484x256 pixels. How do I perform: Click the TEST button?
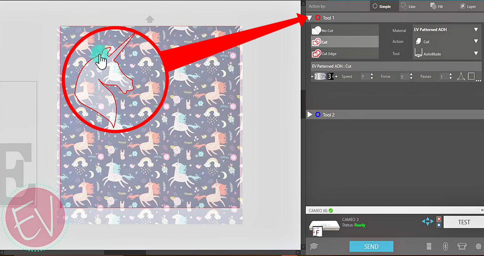(464, 222)
